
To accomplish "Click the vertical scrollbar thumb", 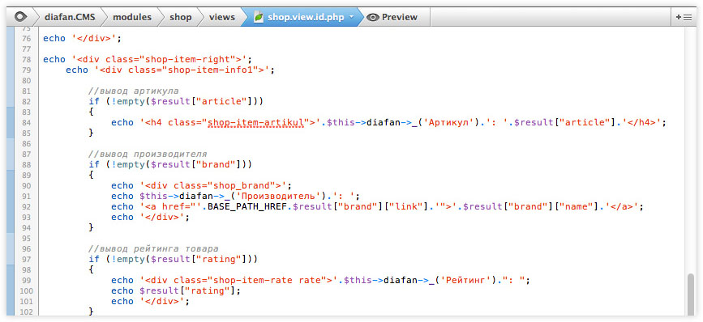I will tap(691, 295).
